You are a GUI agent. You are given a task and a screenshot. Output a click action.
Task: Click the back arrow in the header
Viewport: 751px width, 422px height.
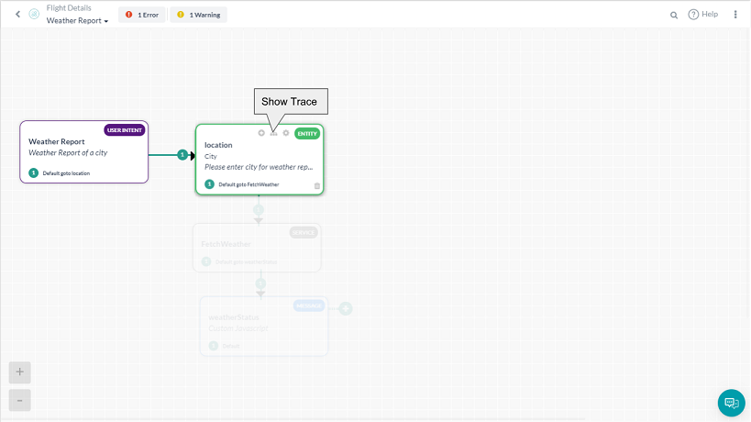[17, 15]
